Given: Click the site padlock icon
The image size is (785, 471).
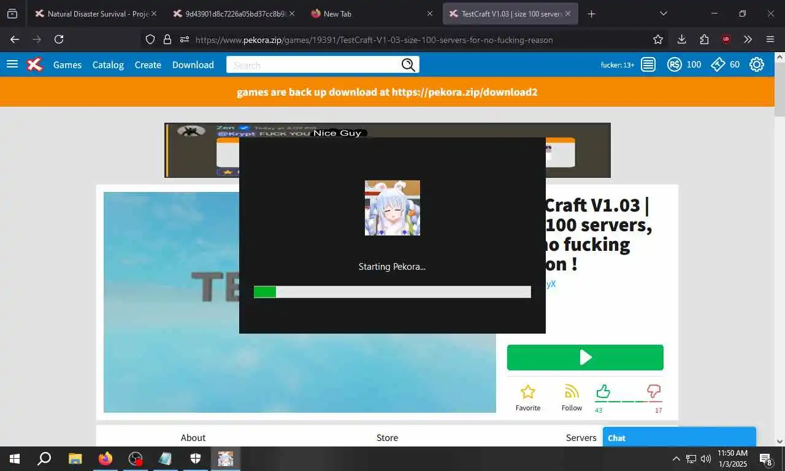Looking at the screenshot, I should (x=167, y=39).
